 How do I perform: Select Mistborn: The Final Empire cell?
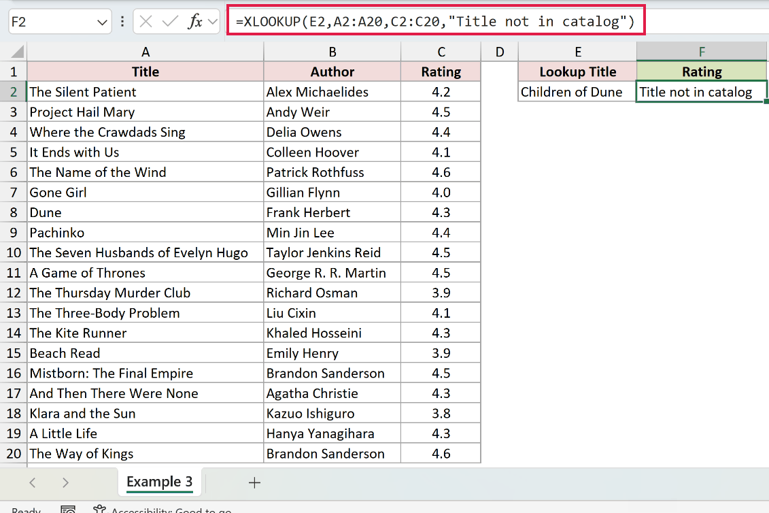coord(146,373)
